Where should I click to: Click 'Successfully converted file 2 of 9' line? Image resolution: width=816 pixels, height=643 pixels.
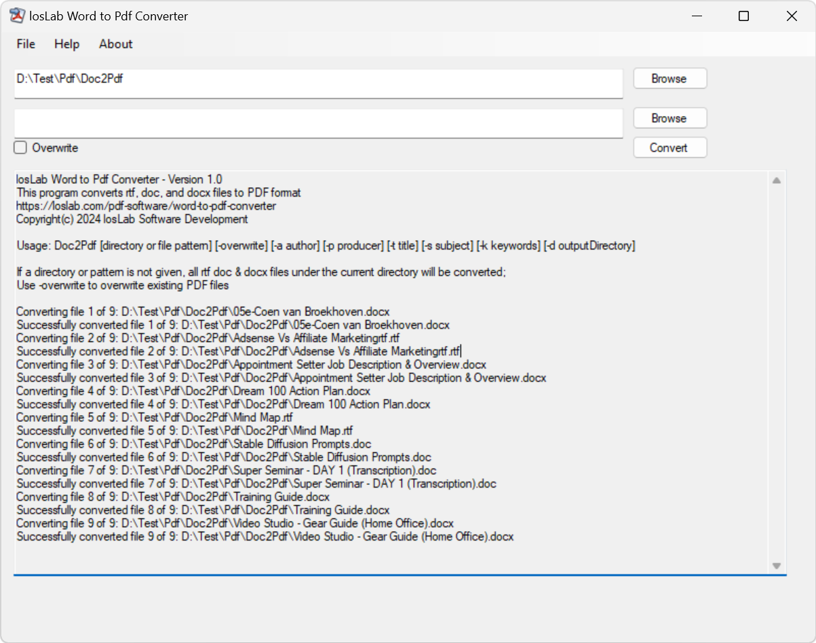coord(239,351)
